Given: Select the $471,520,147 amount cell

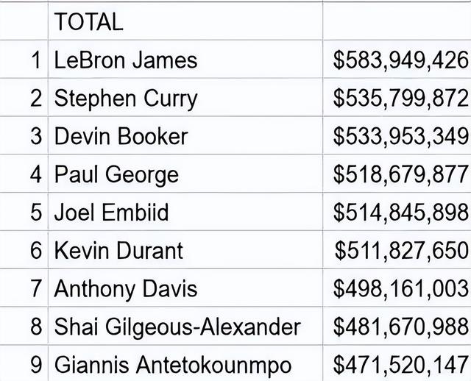Looking at the screenshot, I should [x=397, y=363].
